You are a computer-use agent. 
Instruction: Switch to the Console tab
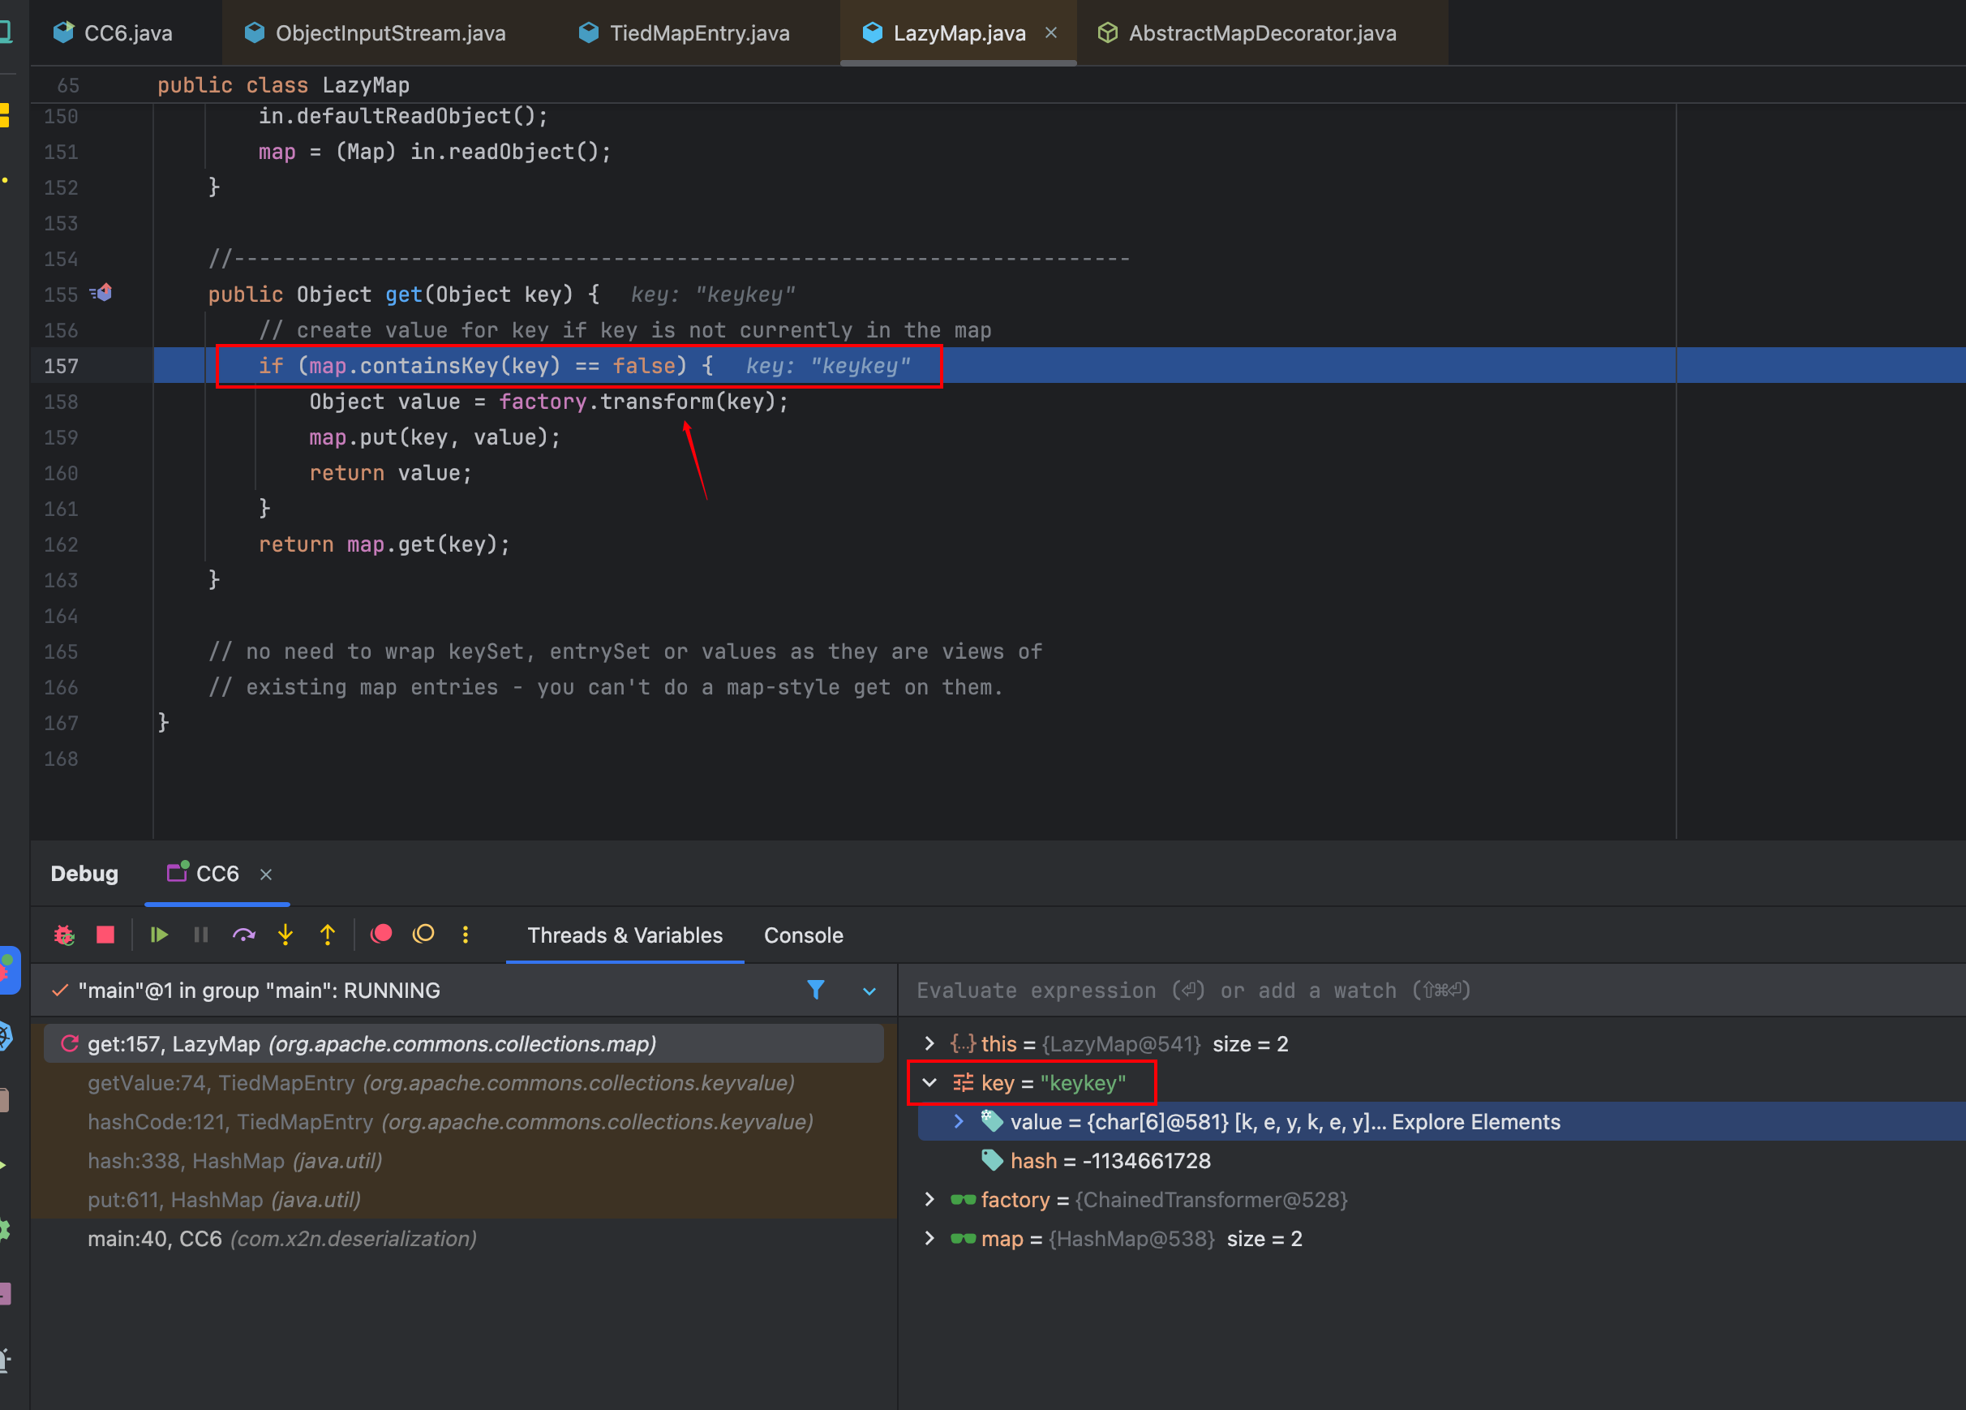coord(804,935)
